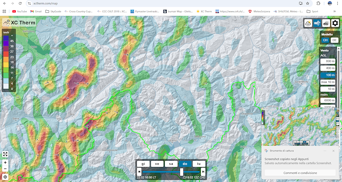This screenshot has height=182, width=342.
Task: Select the wind layer icon
Action: 317,23
